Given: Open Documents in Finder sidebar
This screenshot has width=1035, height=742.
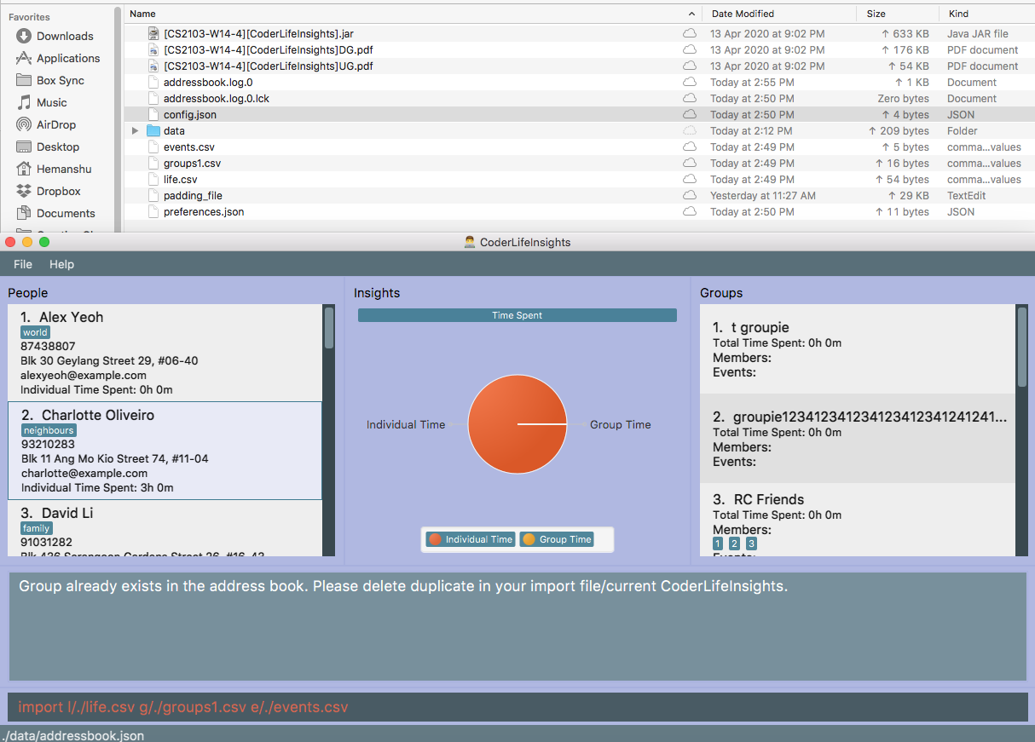Looking at the screenshot, I should [55, 213].
